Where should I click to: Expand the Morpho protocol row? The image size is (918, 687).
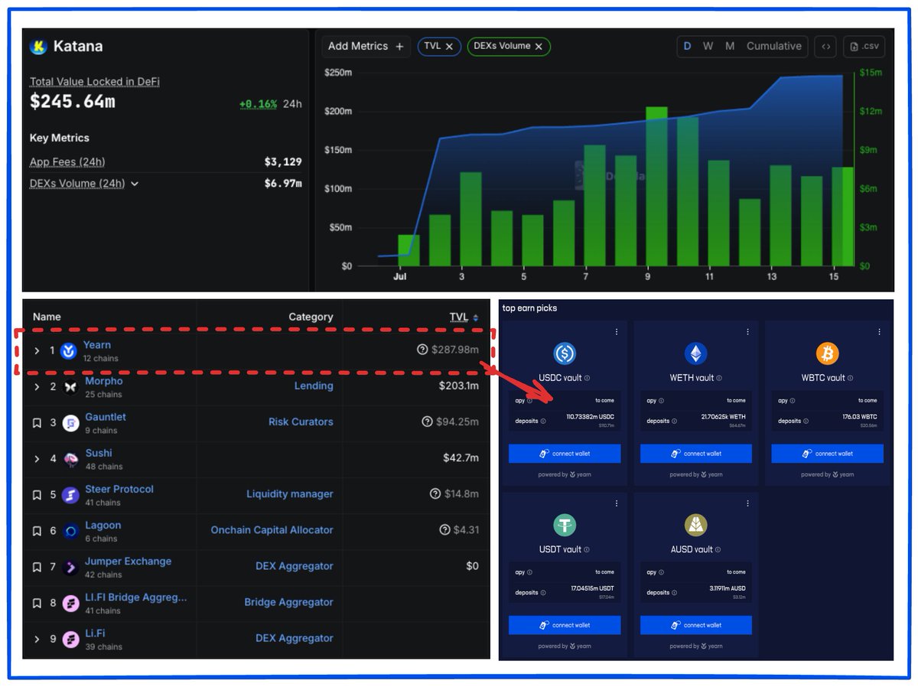[x=36, y=387]
